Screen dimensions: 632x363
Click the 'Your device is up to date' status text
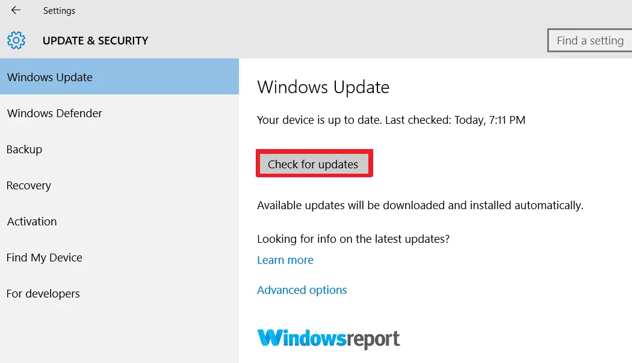pyautogui.click(x=391, y=120)
